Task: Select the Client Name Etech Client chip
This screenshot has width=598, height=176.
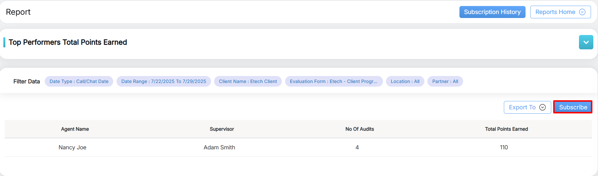Action: pos(248,81)
